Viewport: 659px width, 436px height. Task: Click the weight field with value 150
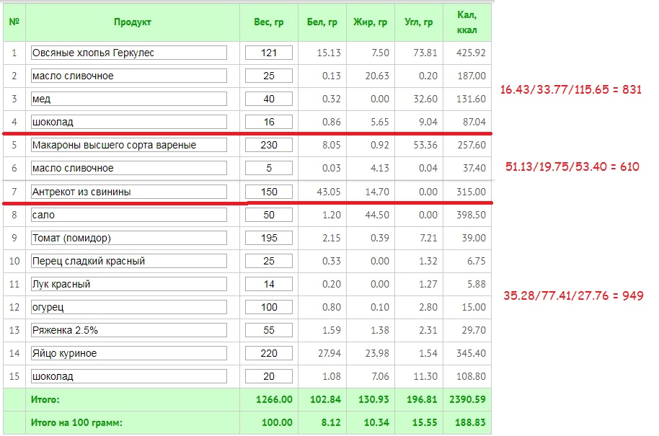click(269, 192)
